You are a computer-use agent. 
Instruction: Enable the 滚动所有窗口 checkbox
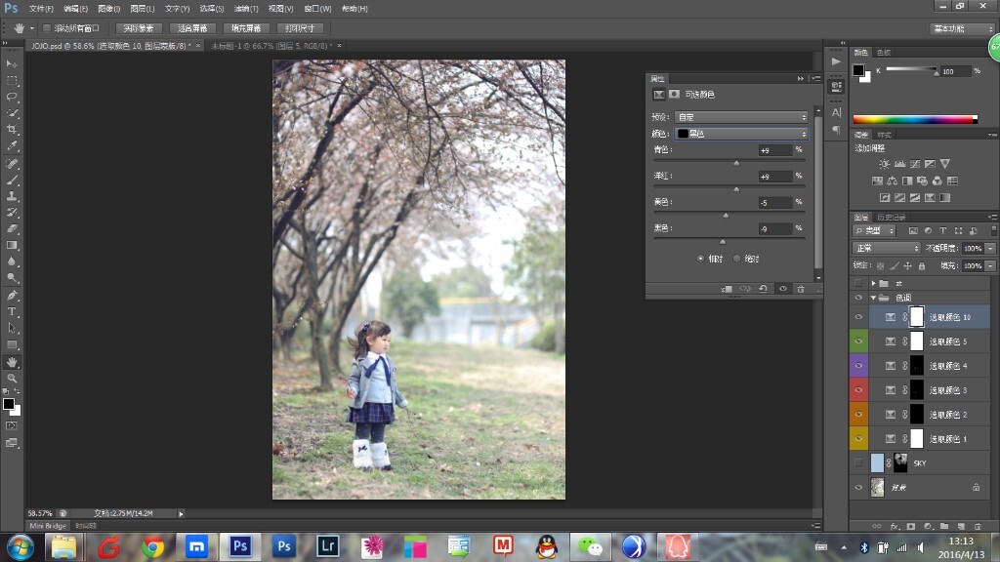coord(47,28)
